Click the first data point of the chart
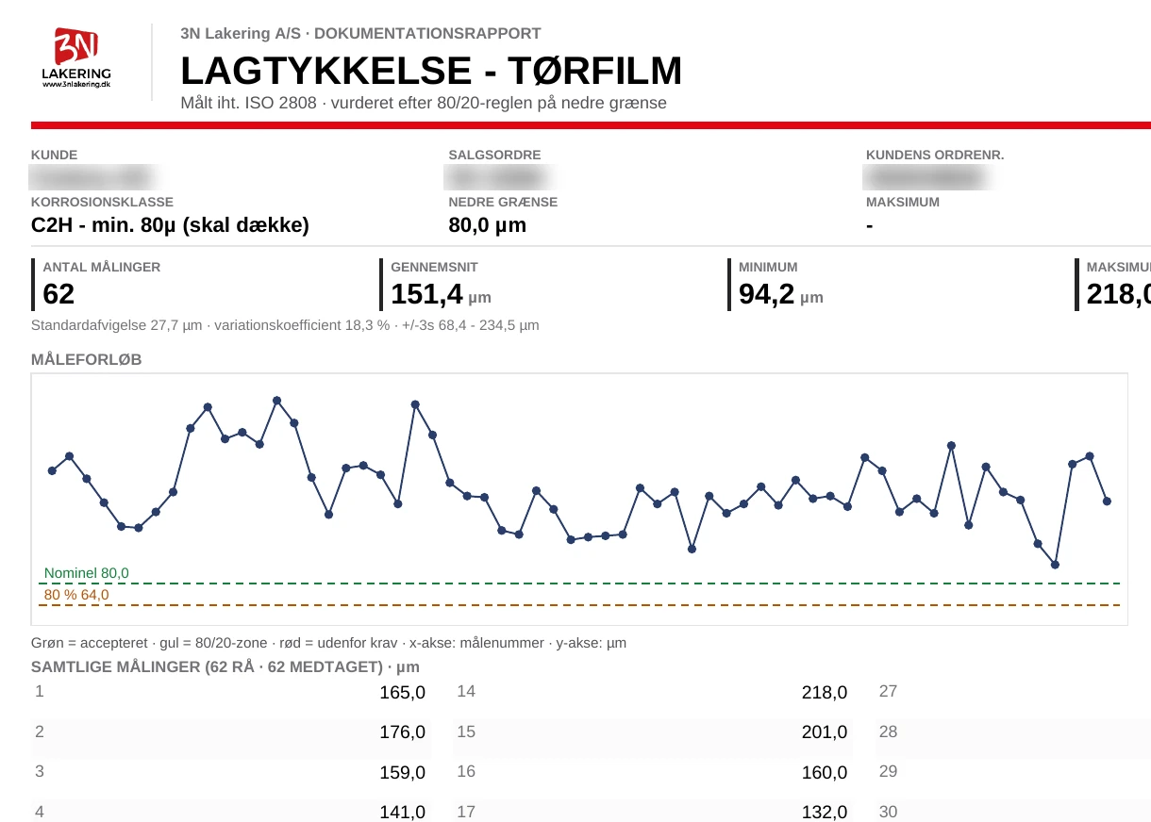1151x822 pixels. point(52,470)
